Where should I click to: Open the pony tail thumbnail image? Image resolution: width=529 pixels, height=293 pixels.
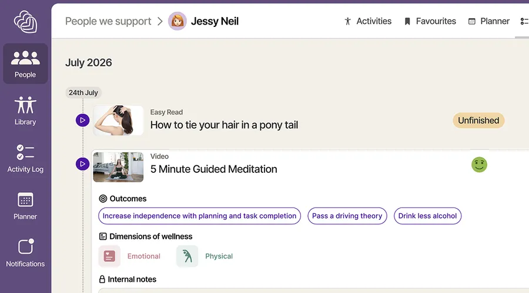point(118,120)
